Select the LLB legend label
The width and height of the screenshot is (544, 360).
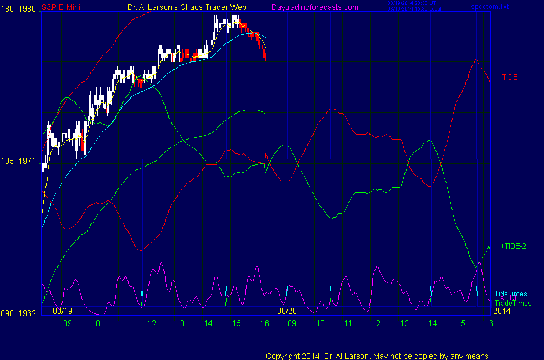(496, 112)
